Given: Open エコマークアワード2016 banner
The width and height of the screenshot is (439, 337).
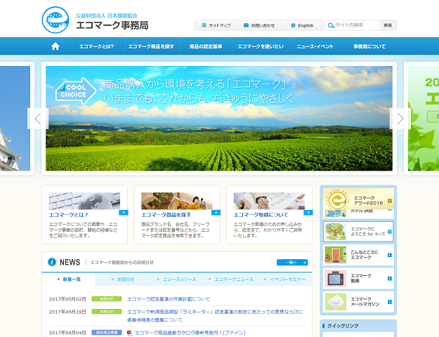Looking at the screenshot, I should click(x=358, y=199).
